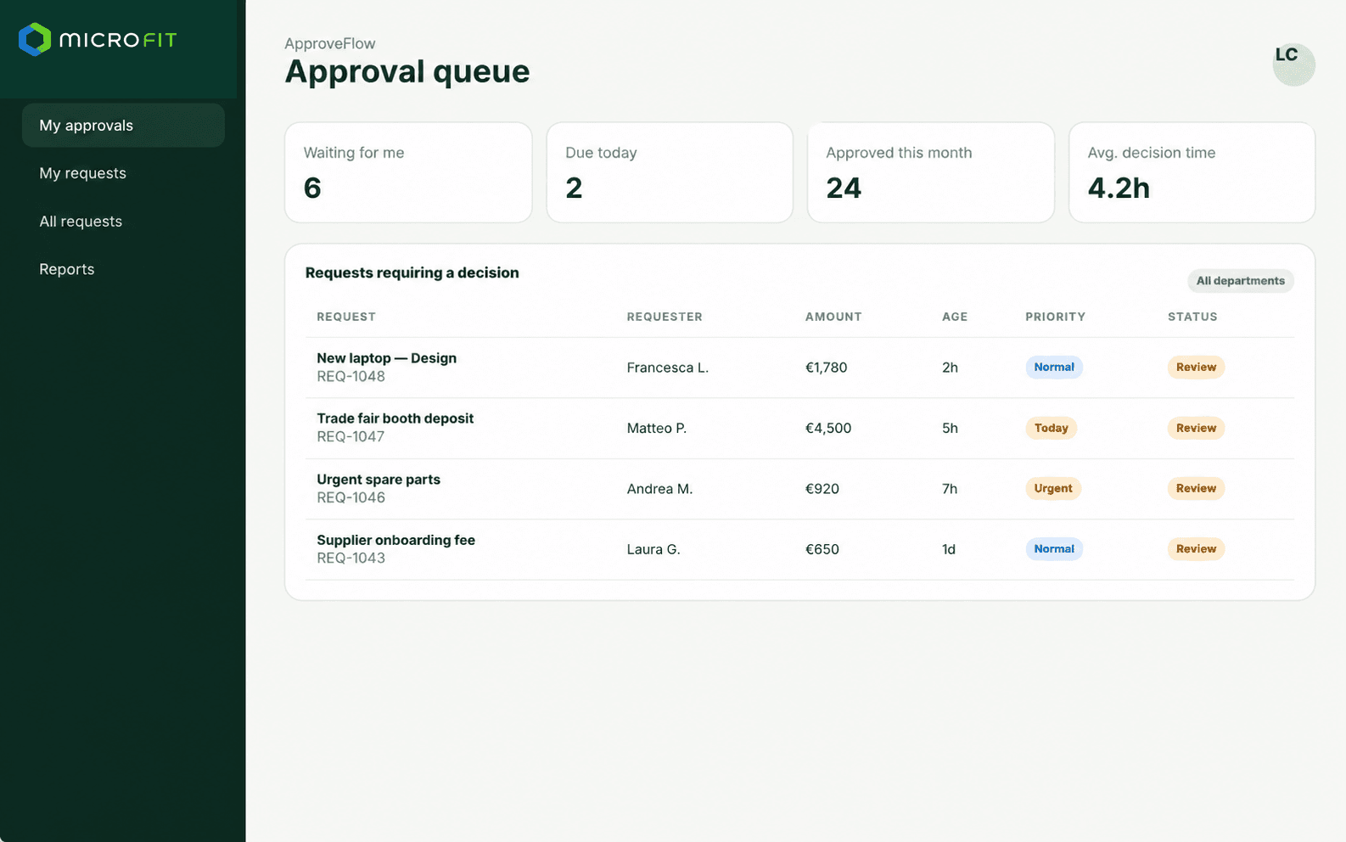
Task: Click requester Matteo P.
Action: click(657, 428)
